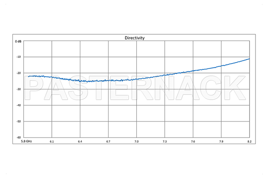This screenshot has height=178, width=268.
Task: Click the 6.4 x-axis label
Action: 80,141
